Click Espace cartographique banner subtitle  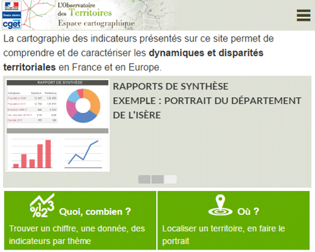[x=96, y=23]
